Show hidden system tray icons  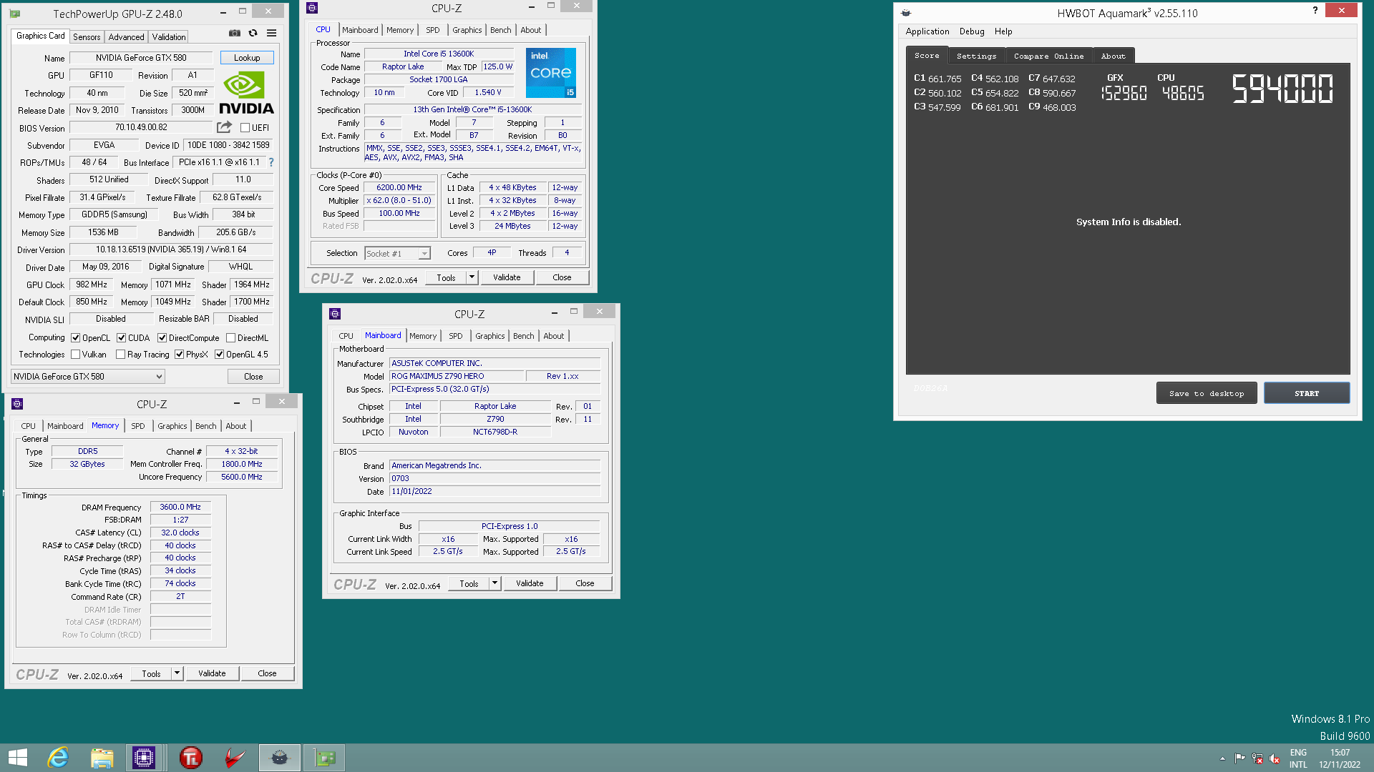(x=1222, y=758)
